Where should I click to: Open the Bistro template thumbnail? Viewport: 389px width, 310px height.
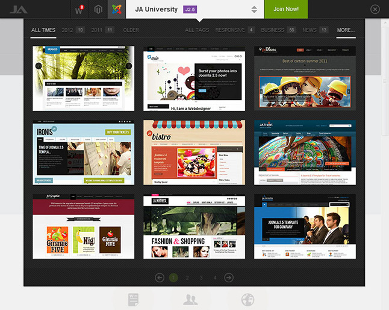pos(194,153)
